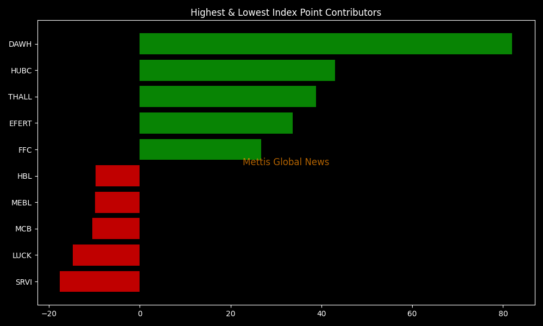Screen dimensions: 543x326
Task: Select the red MEBL bar
Action: click(x=117, y=202)
